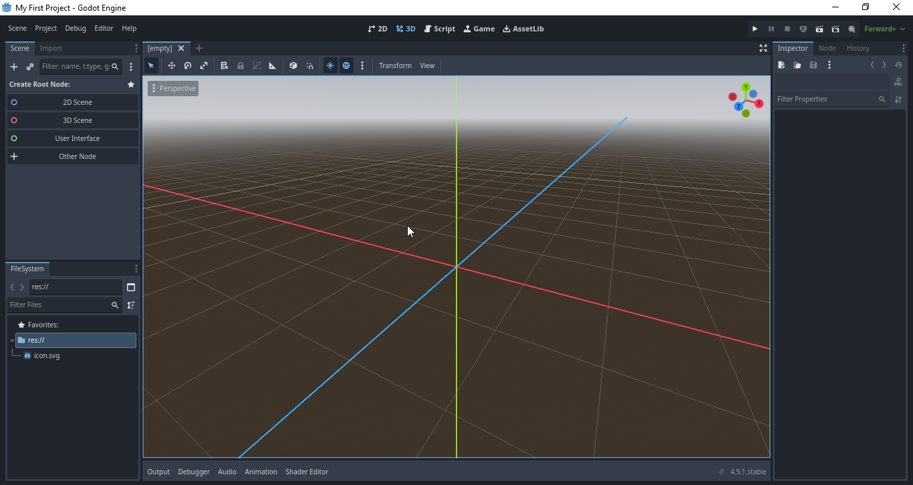Click the group selected nodes icon
Image resolution: width=913 pixels, height=485 pixels.
tap(257, 65)
